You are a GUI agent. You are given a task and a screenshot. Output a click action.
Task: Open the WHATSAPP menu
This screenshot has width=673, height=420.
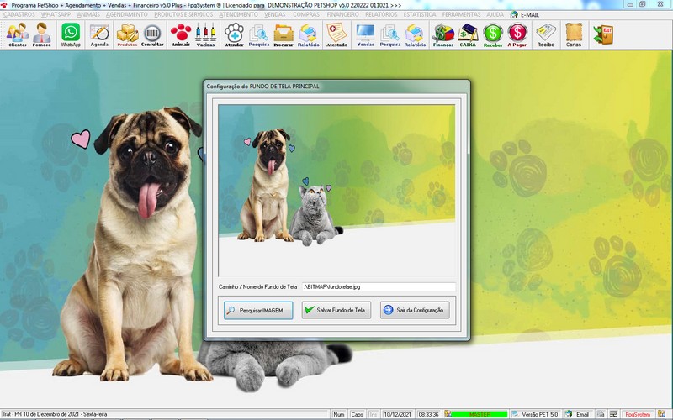56,14
